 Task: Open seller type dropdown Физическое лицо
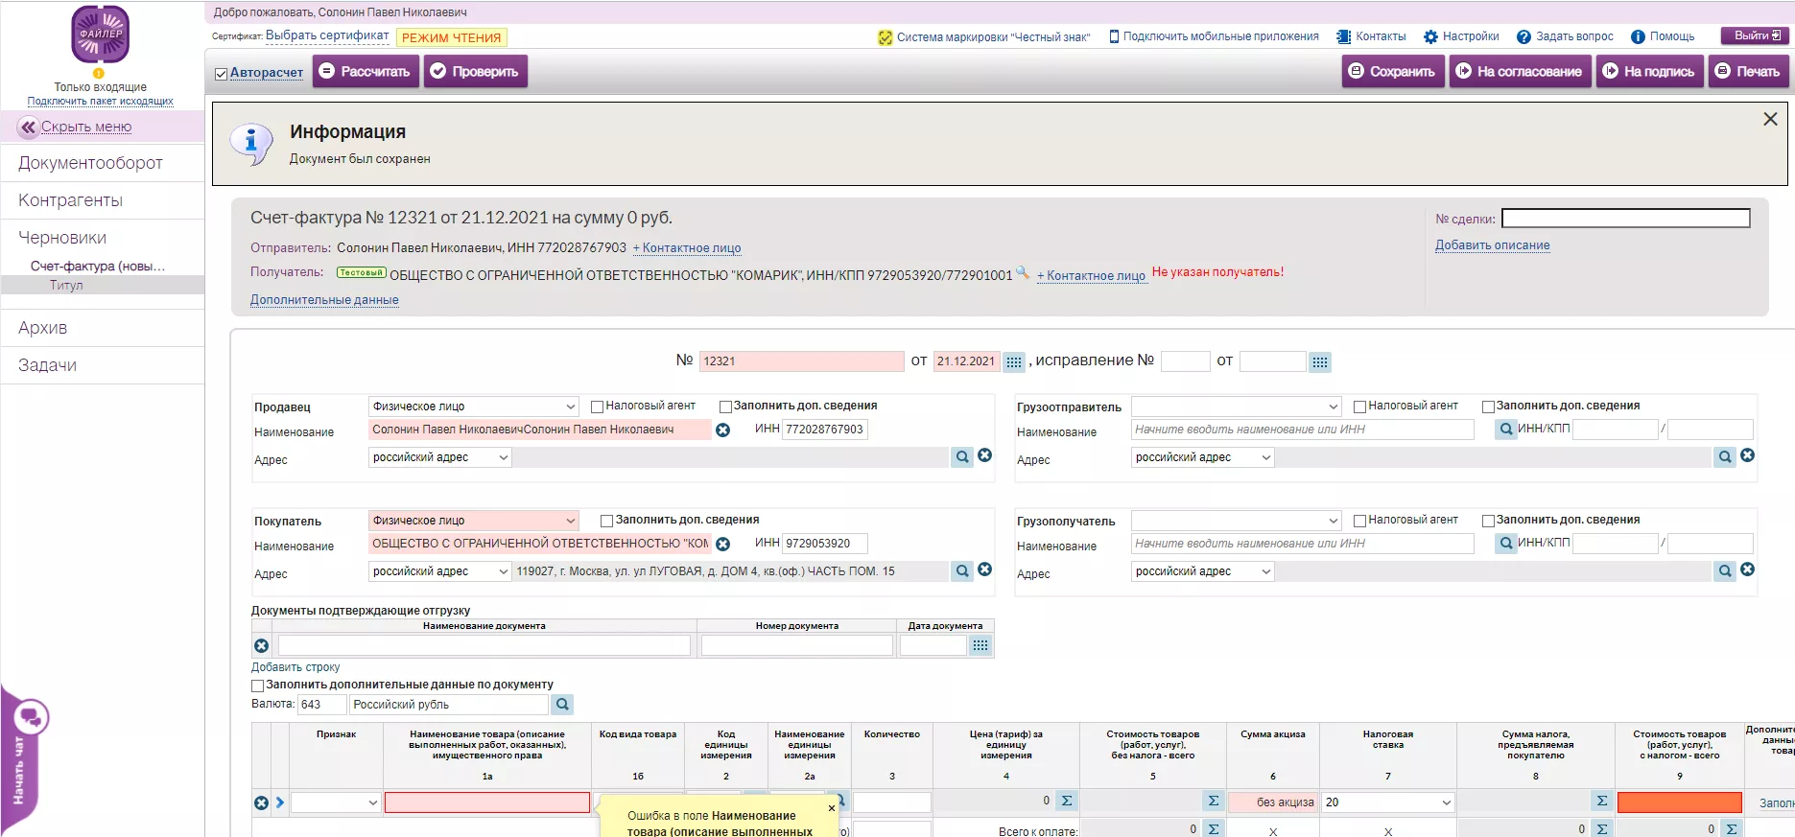tap(474, 407)
